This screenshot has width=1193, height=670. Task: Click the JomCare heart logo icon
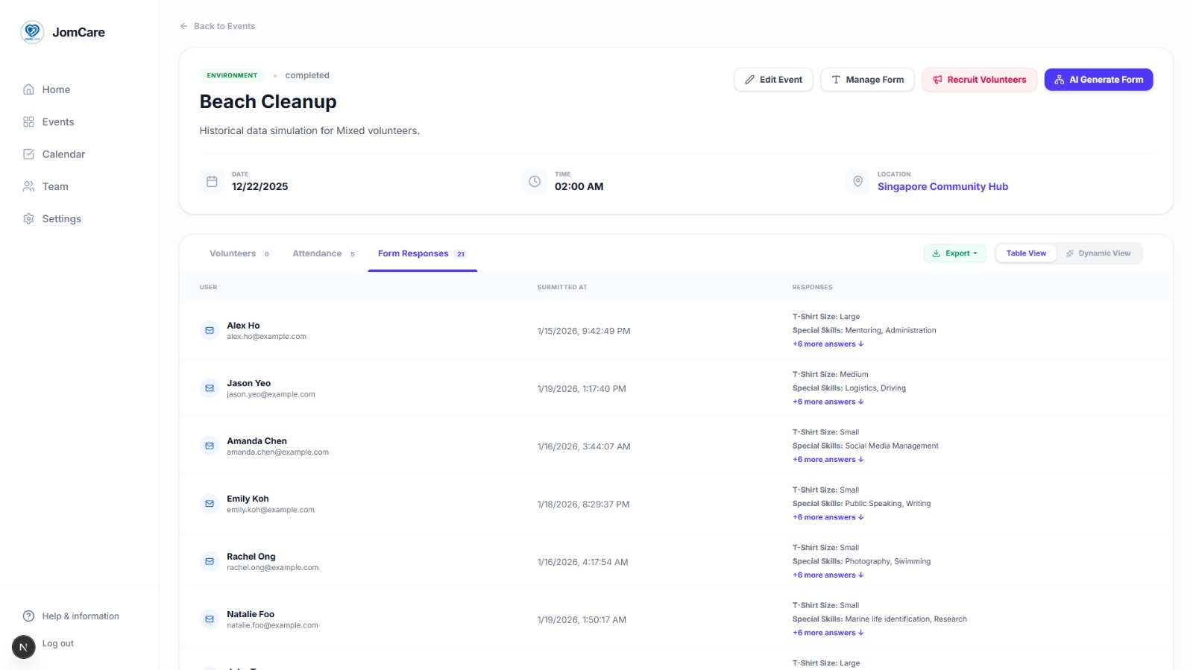[32, 32]
